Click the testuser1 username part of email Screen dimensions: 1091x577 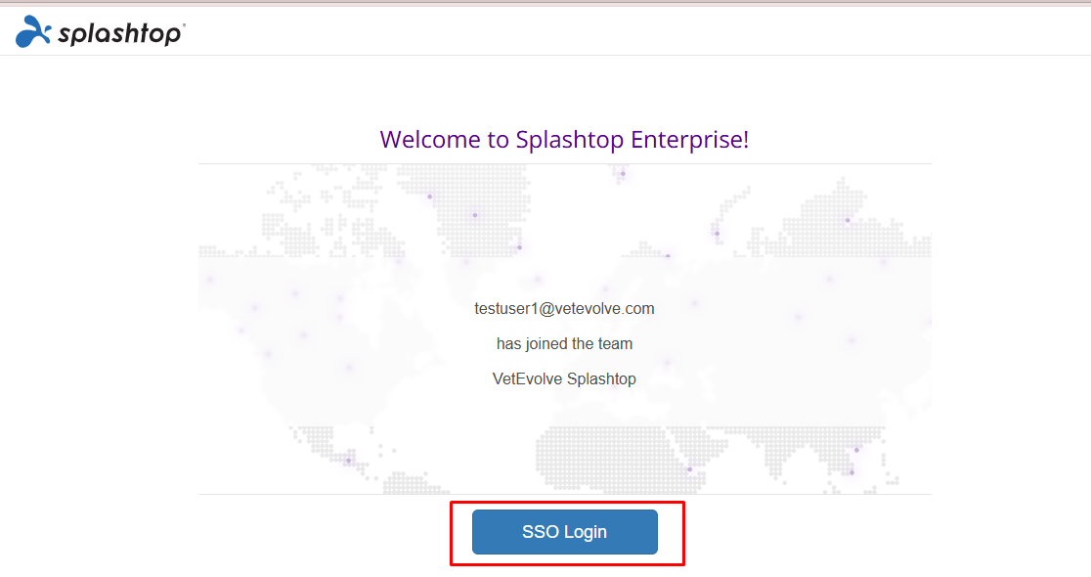click(504, 308)
